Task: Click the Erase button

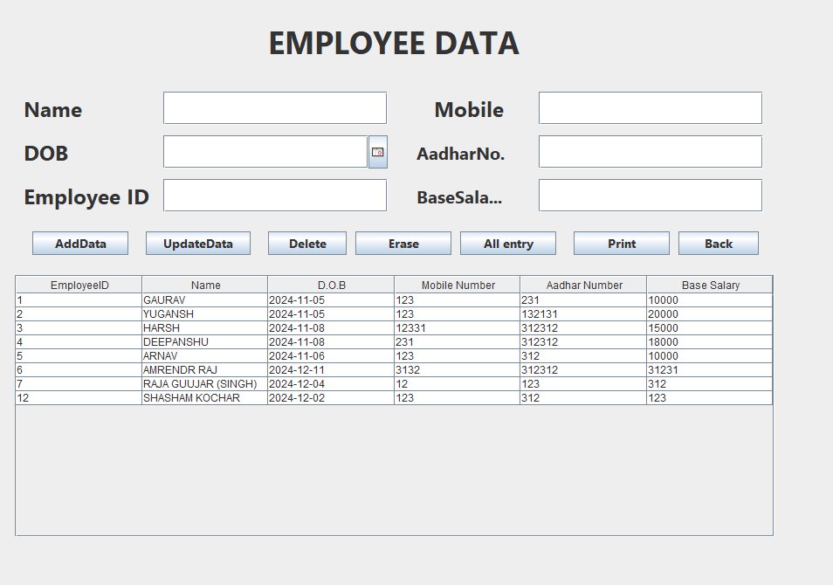Action: click(403, 243)
